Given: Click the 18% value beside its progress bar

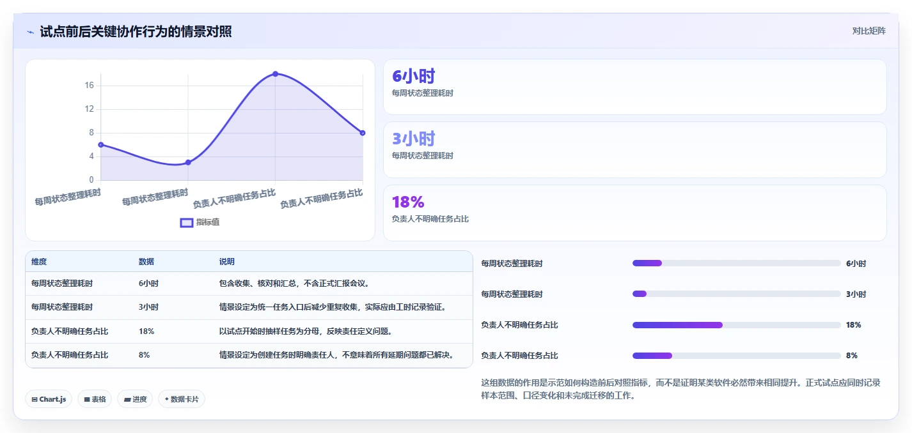Looking at the screenshot, I should coord(853,325).
